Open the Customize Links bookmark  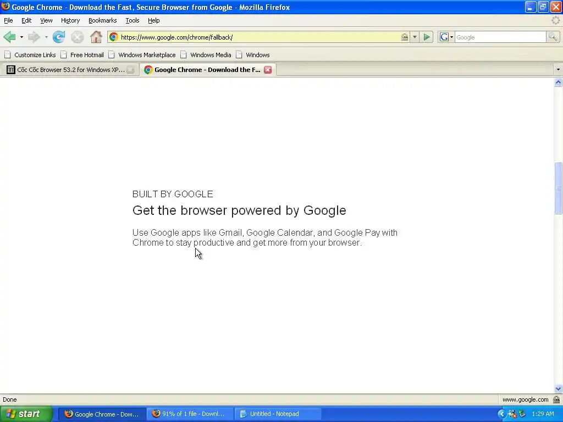[x=30, y=55]
